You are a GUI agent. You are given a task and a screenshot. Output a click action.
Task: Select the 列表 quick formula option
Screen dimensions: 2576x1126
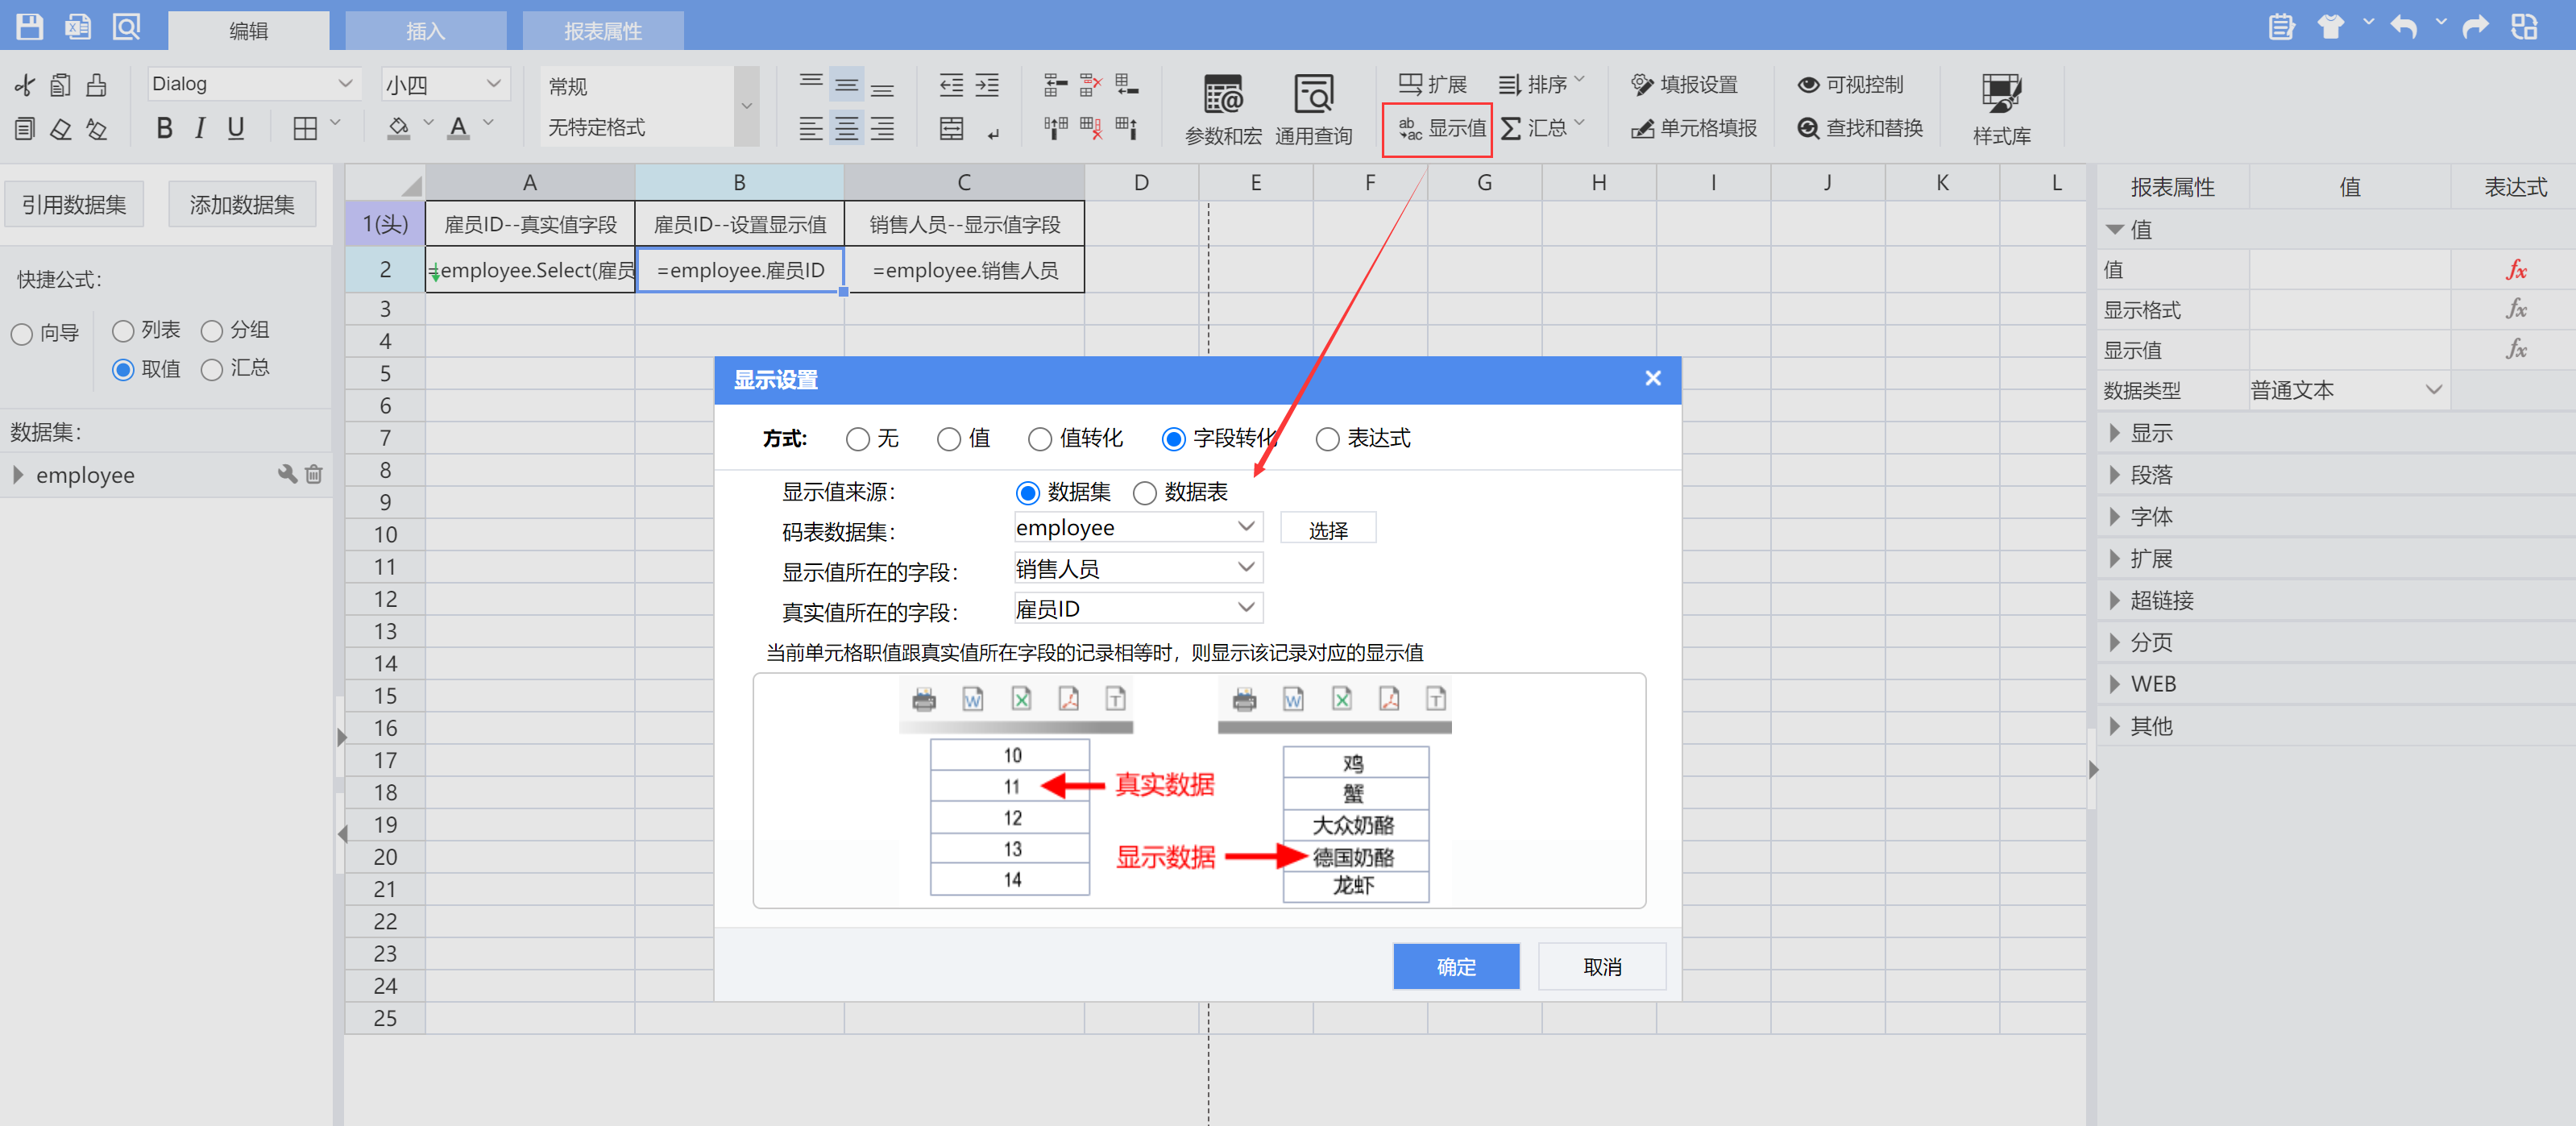(123, 331)
